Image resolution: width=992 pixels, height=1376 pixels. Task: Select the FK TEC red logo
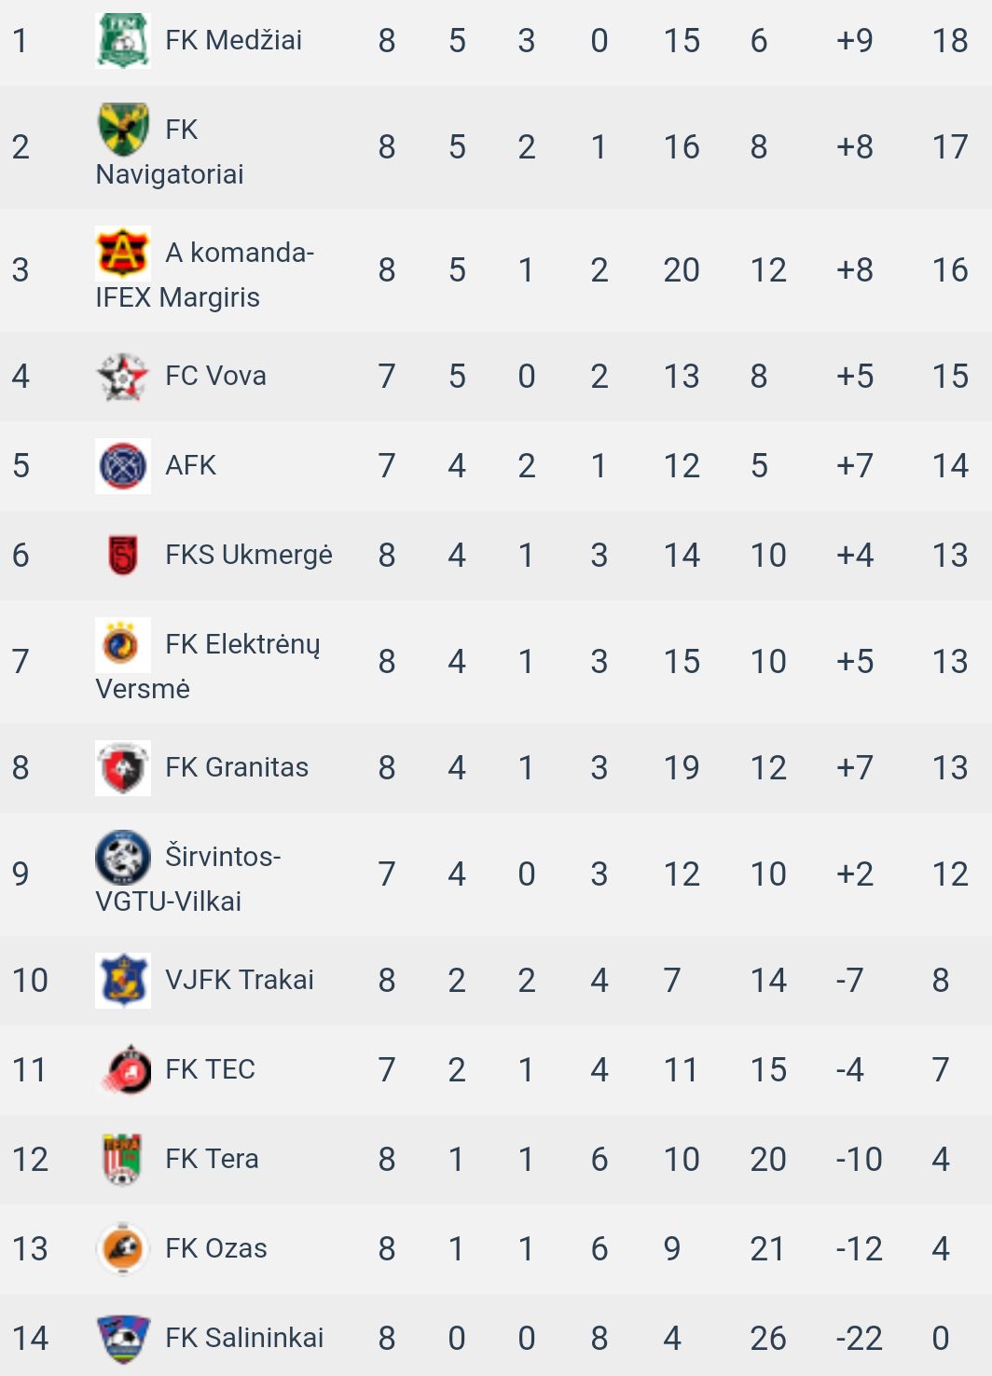pyautogui.click(x=123, y=1069)
